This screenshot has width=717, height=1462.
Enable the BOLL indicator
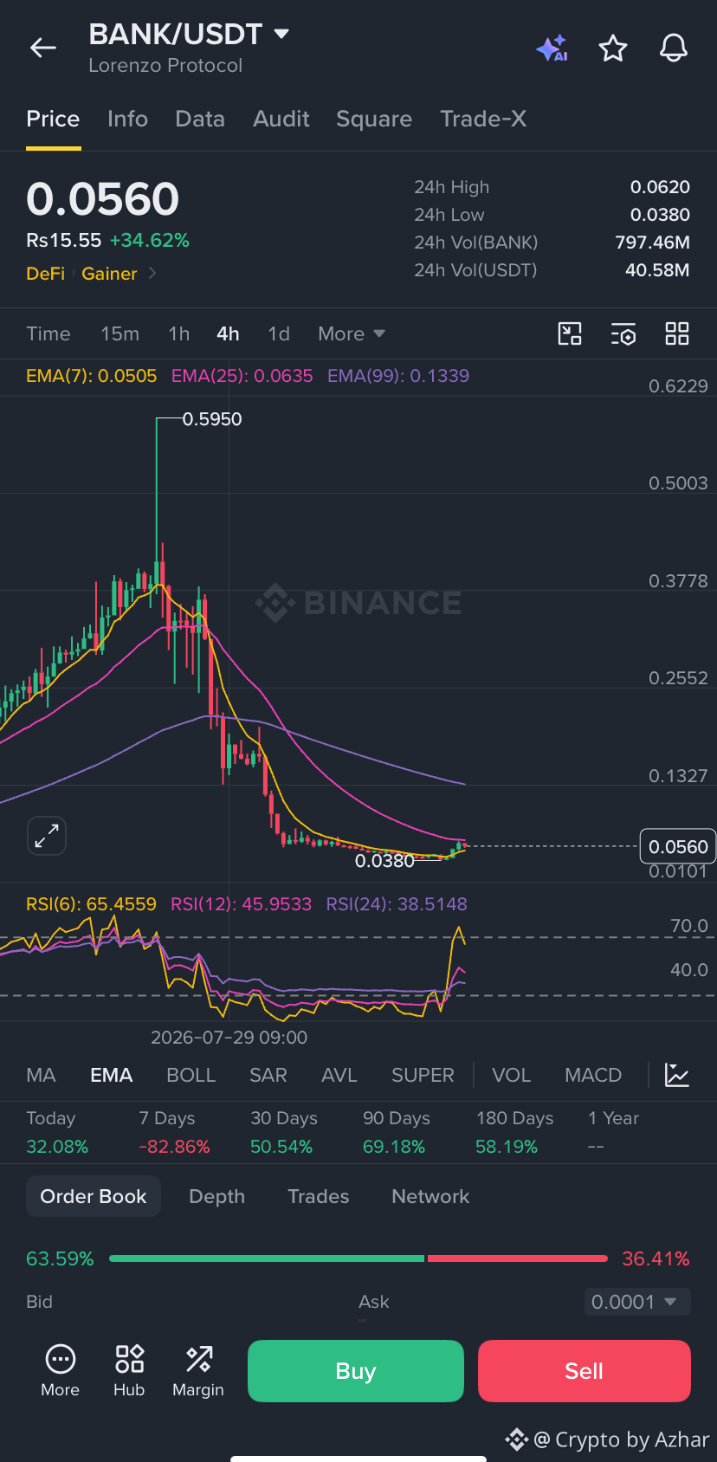[191, 1075]
